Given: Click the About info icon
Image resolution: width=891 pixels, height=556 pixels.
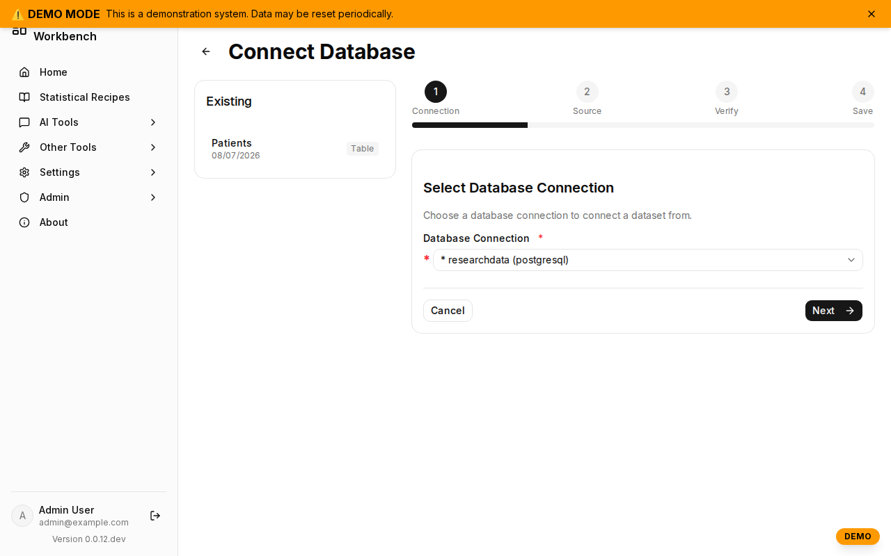Looking at the screenshot, I should (x=24, y=222).
